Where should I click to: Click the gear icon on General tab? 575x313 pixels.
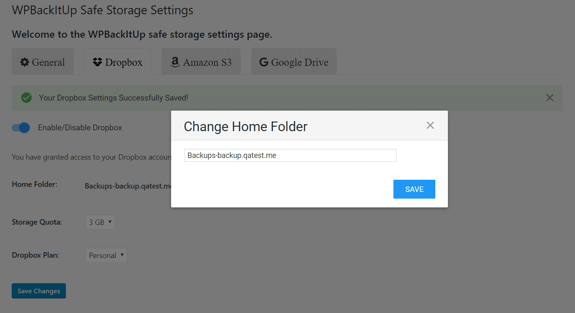25,62
